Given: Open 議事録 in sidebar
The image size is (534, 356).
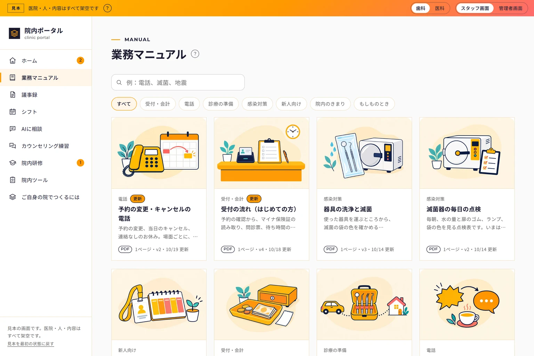Looking at the screenshot, I should pos(46,95).
